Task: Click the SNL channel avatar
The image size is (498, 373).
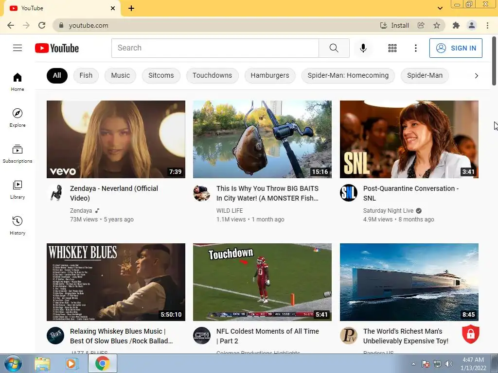Action: click(348, 193)
